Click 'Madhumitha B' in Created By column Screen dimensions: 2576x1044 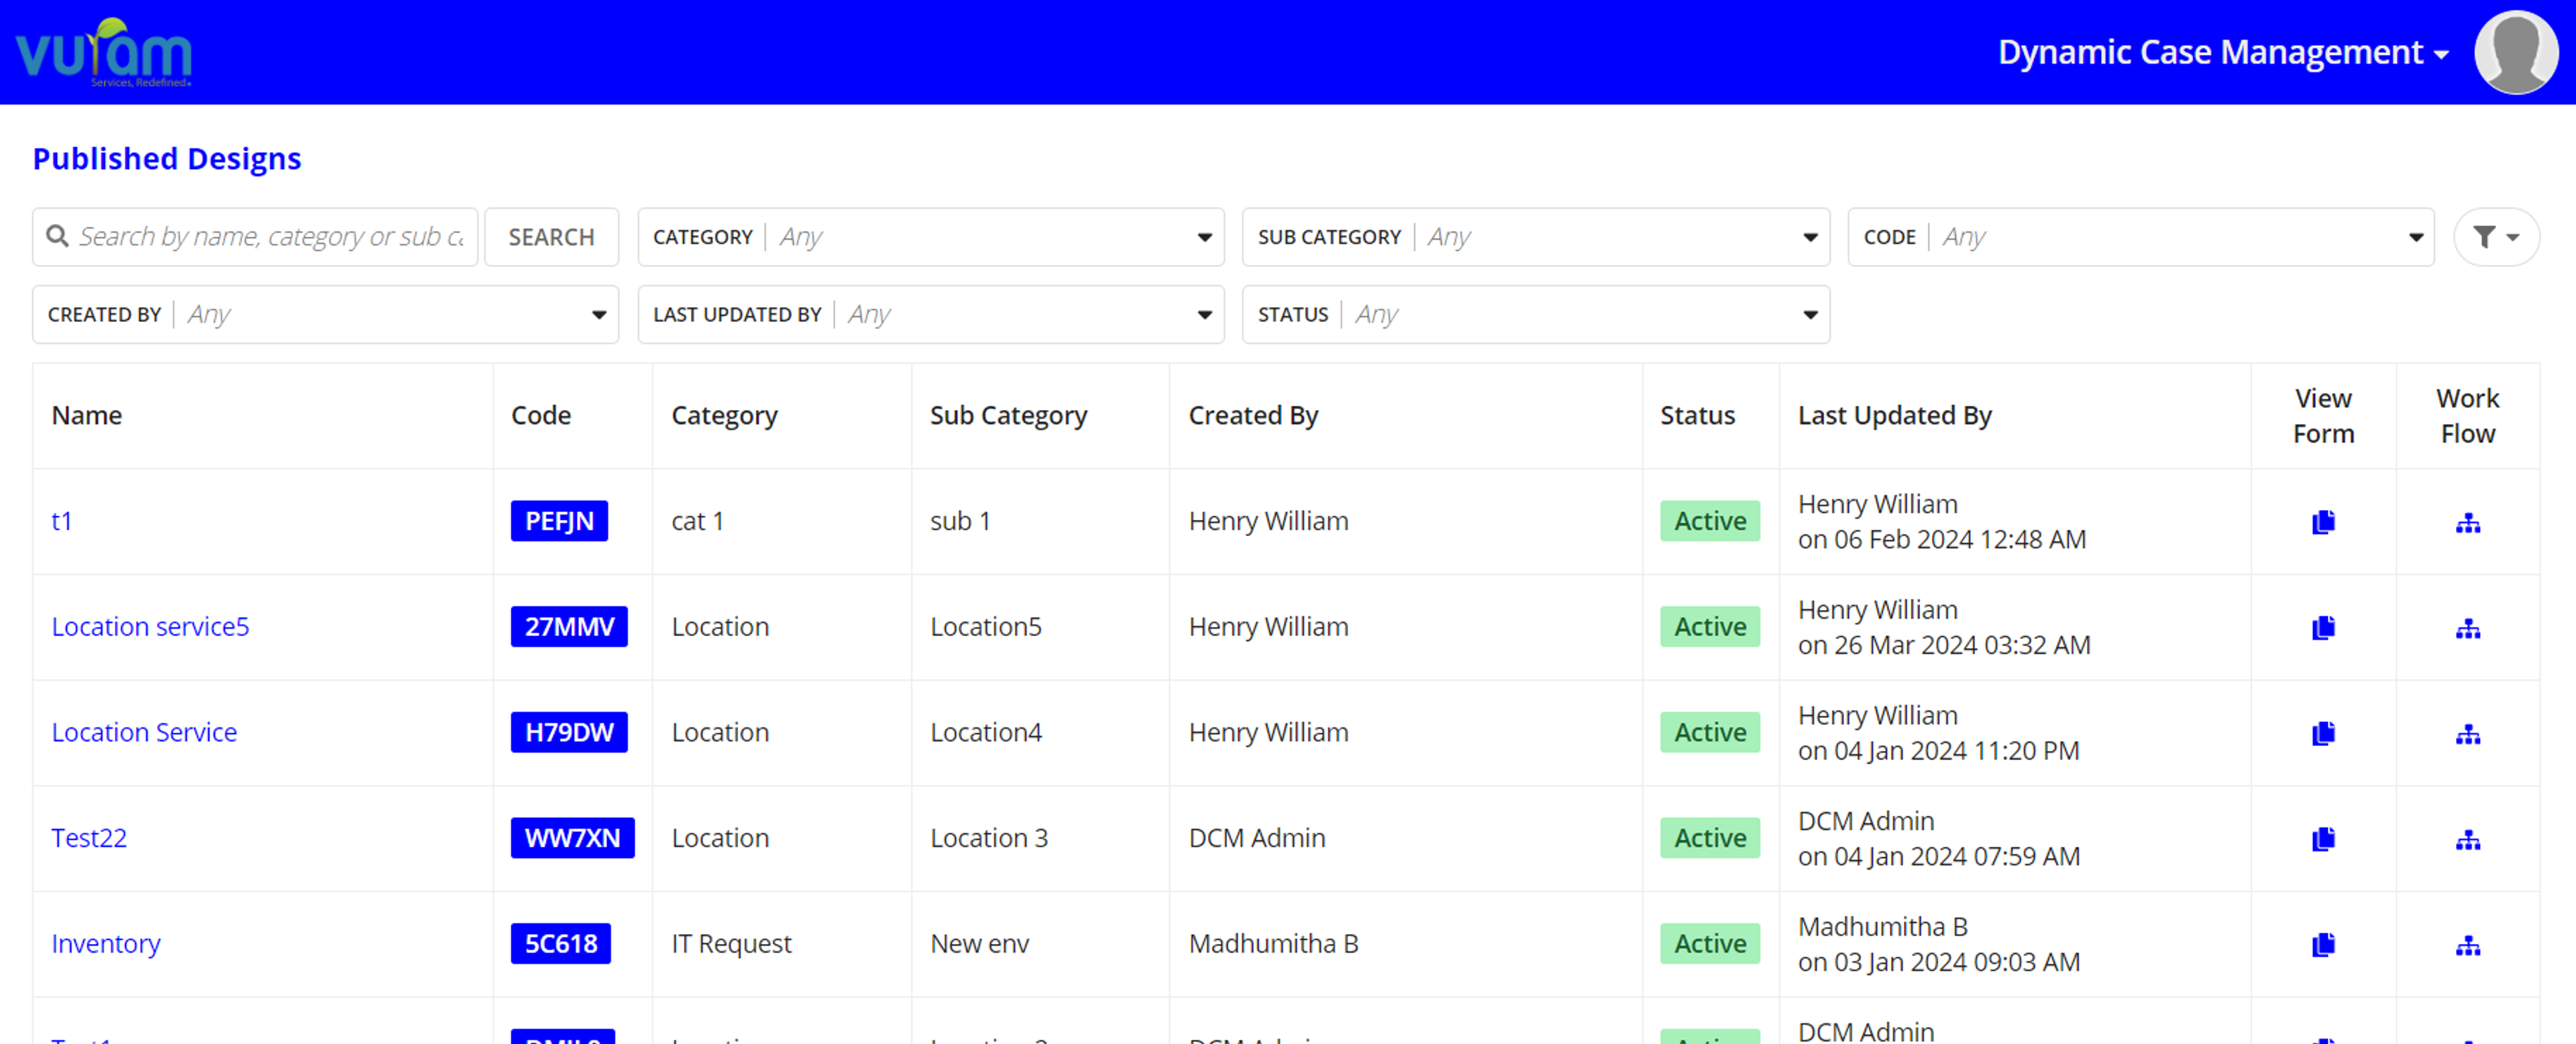(x=1273, y=944)
